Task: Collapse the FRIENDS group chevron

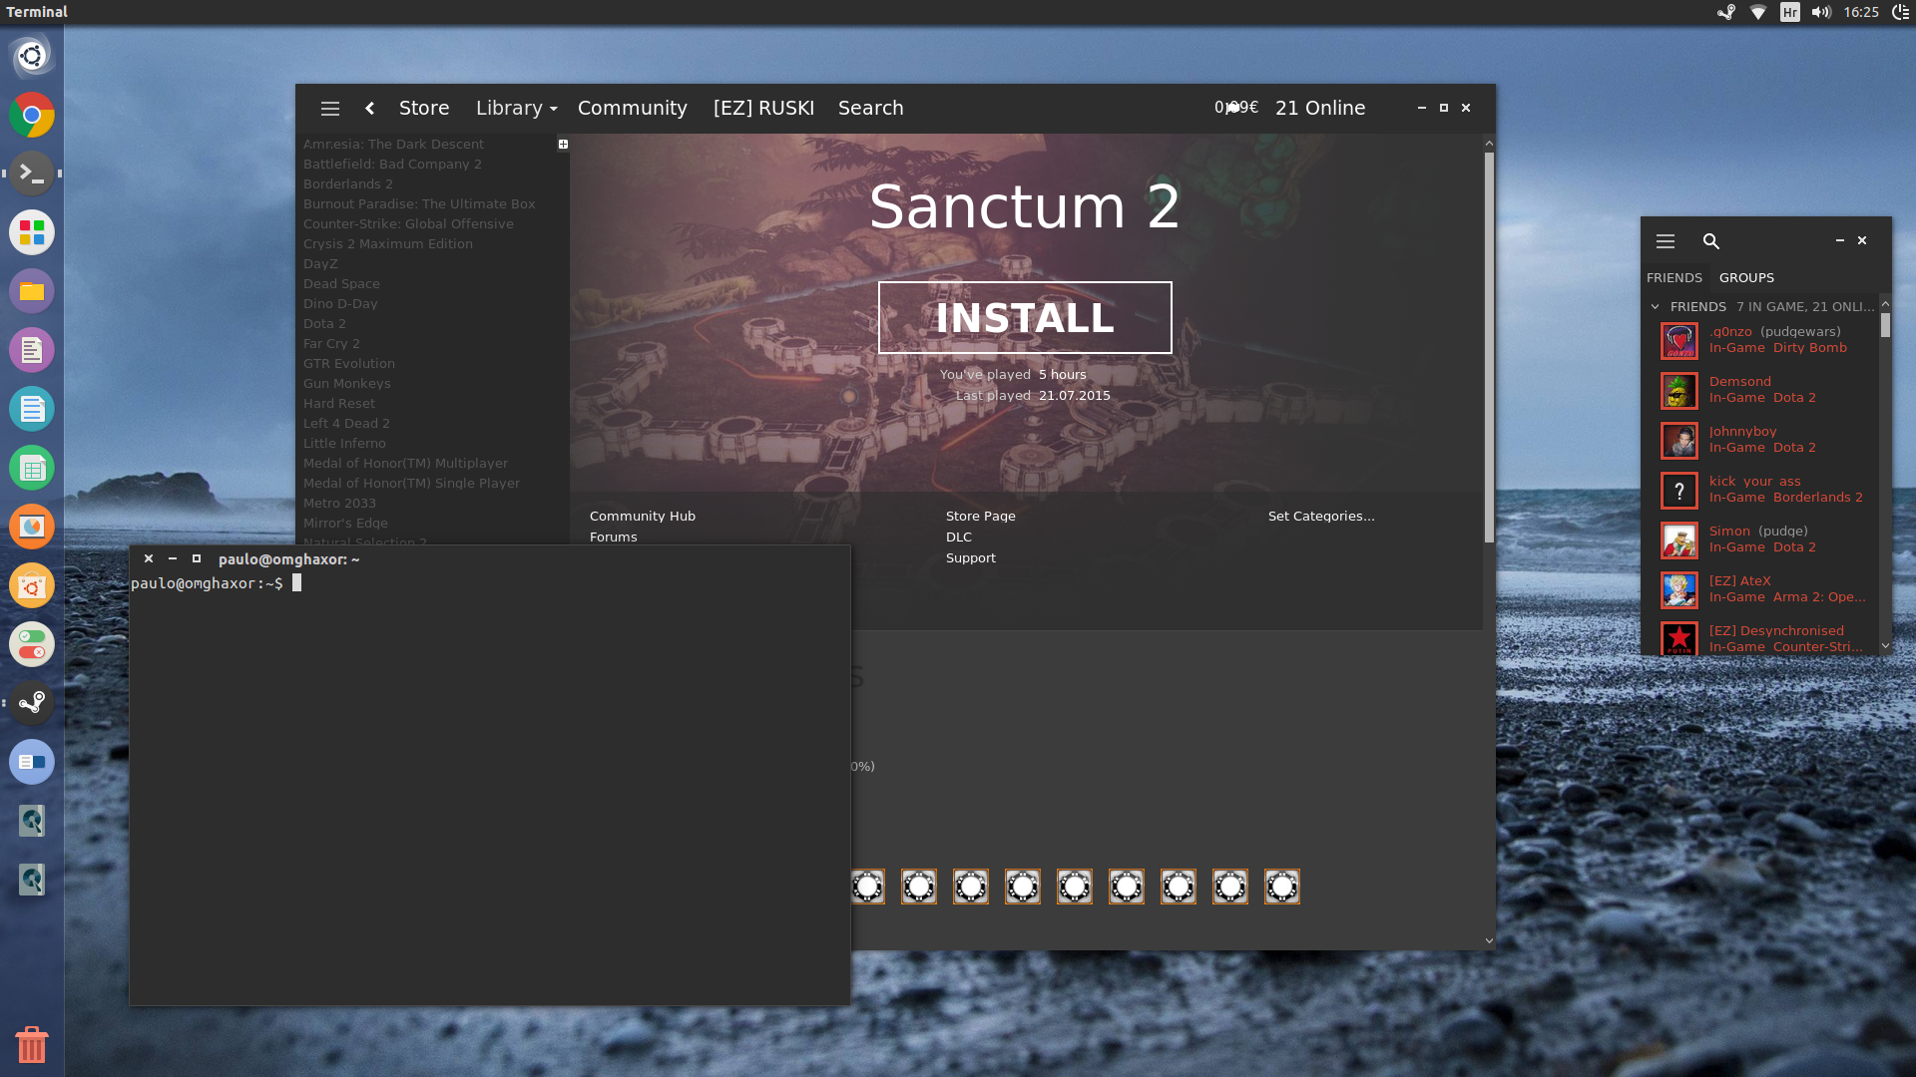Action: point(1655,307)
